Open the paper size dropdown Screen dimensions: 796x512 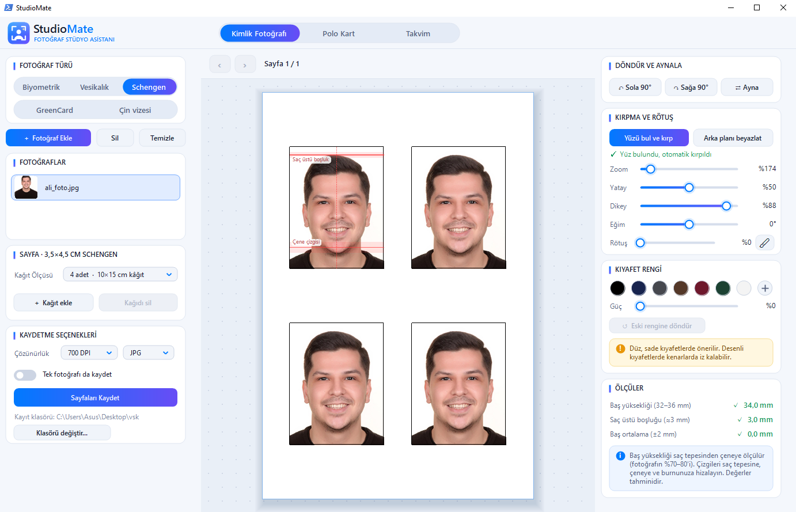point(120,275)
